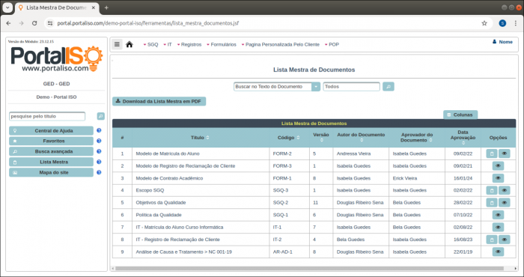
Task: Open help icon next to Busca avançada
Action: [99, 151]
